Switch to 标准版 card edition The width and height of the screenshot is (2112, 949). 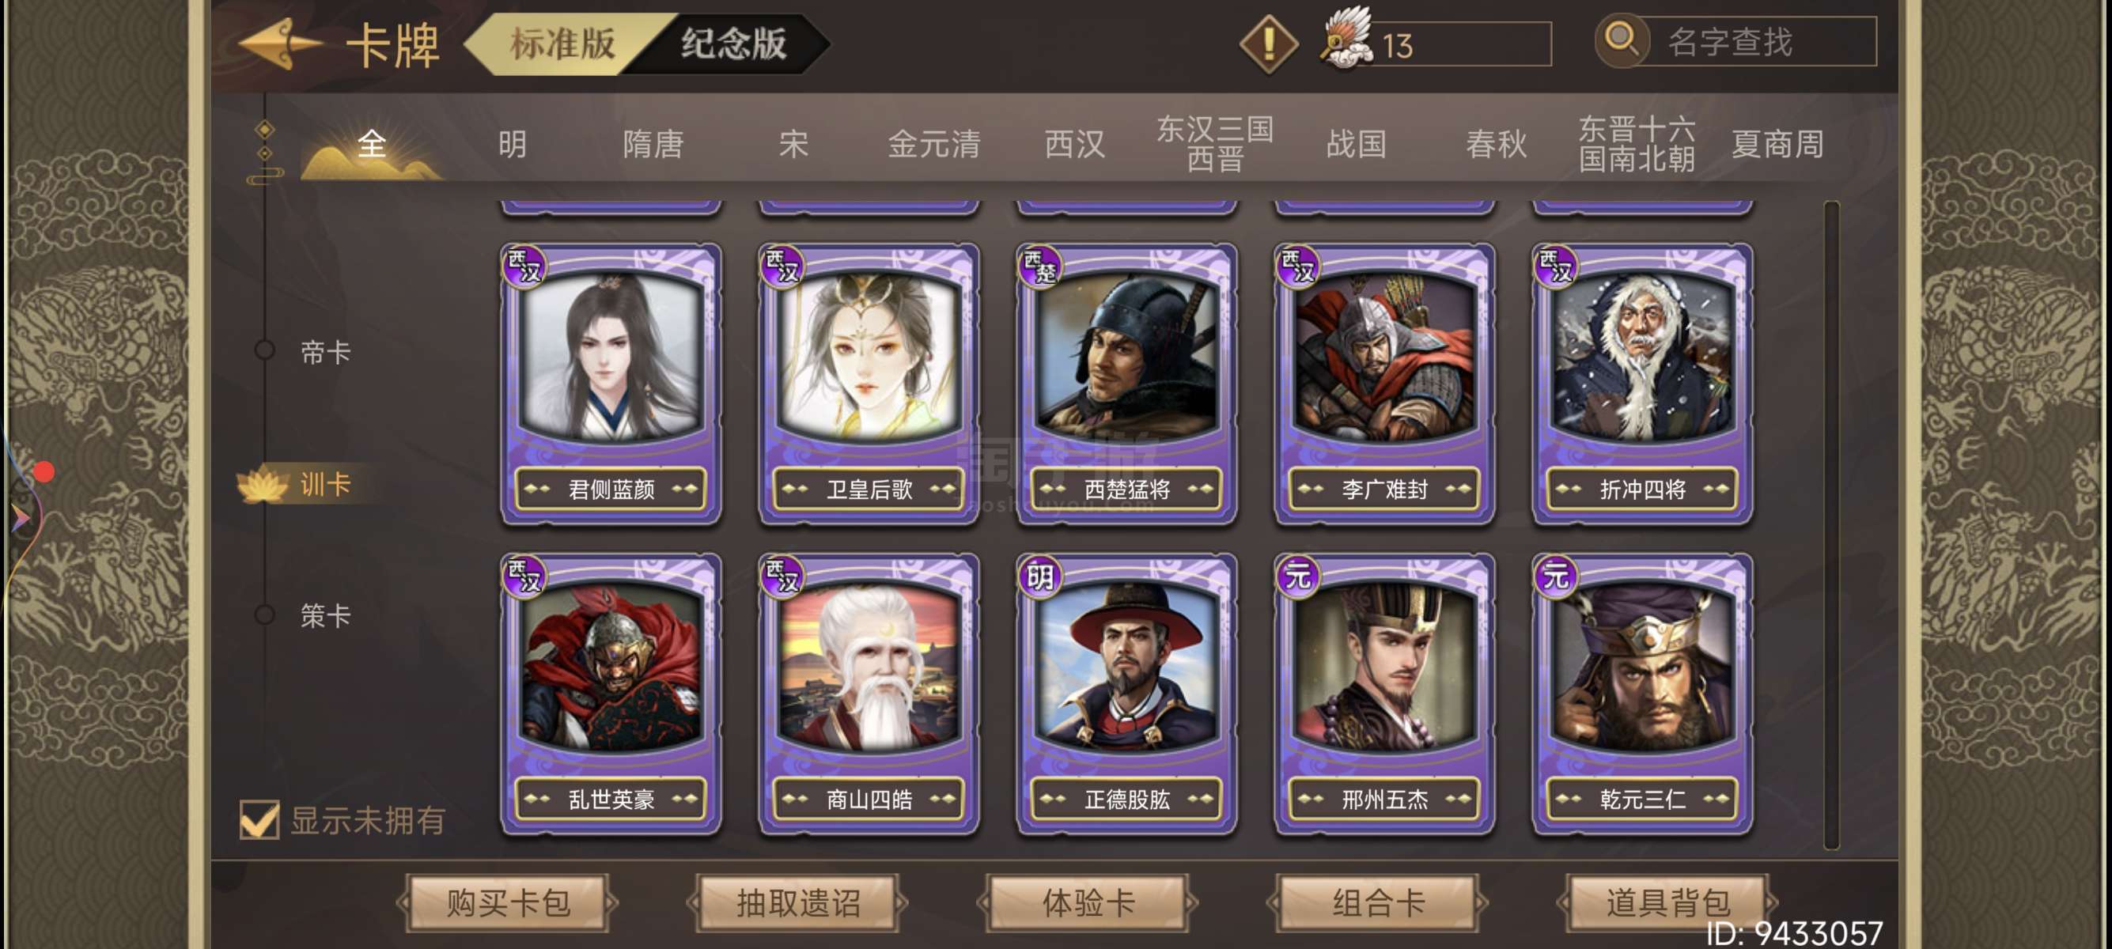point(562,43)
